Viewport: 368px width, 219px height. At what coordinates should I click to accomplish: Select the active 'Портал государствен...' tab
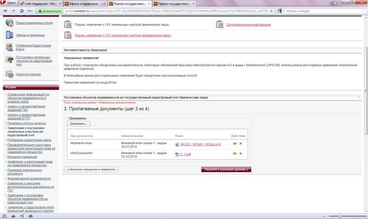[x=130, y=4]
